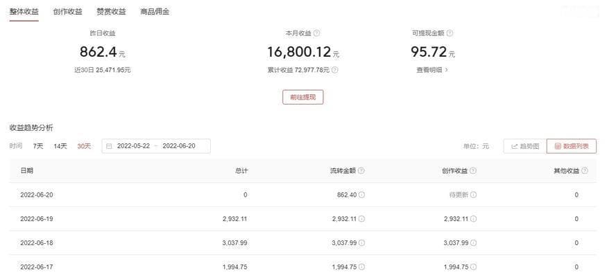Viewport: 607px width, 277px height.
Task: Click help icon next to 流转金额 header
Action: click(x=361, y=171)
